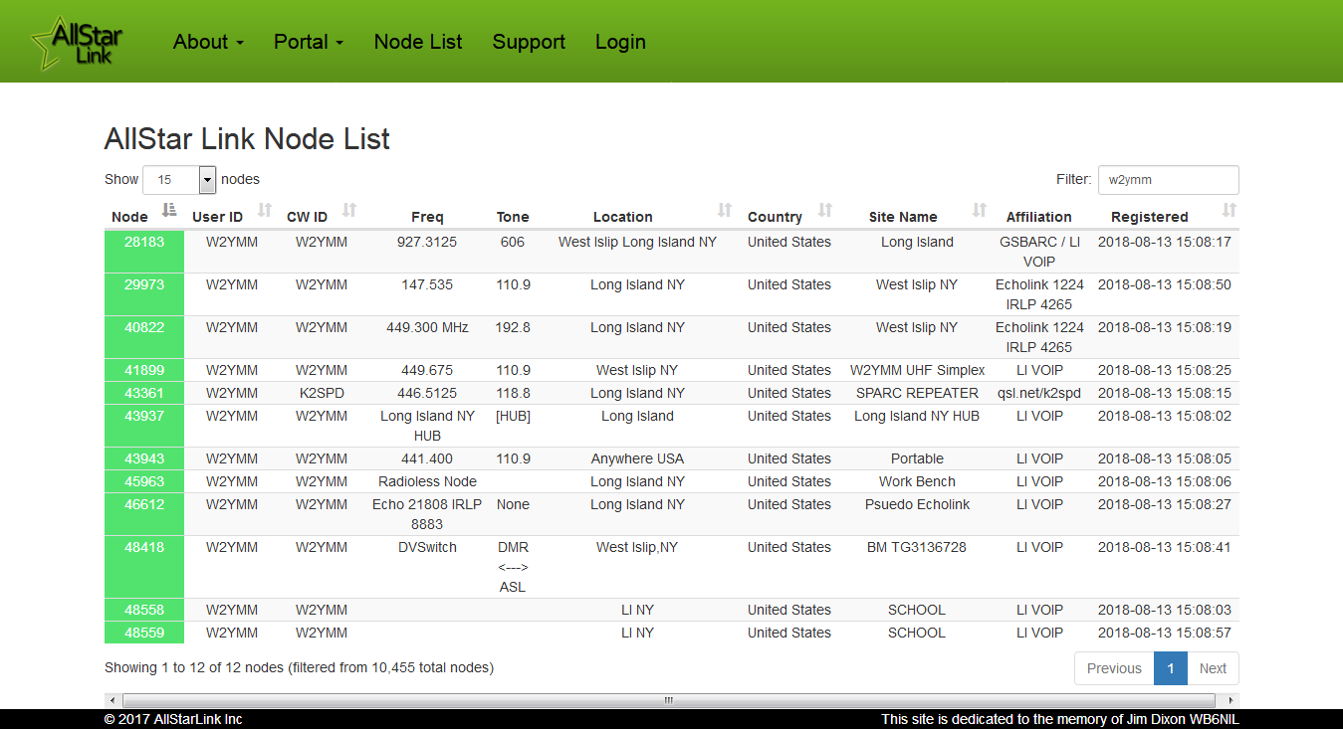This screenshot has width=1343, height=729.
Task: Open node 48418
Action: pos(144,547)
